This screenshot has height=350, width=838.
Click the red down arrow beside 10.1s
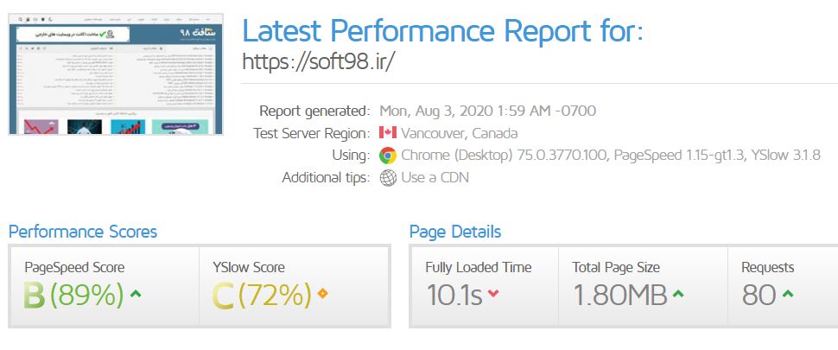[x=493, y=296]
